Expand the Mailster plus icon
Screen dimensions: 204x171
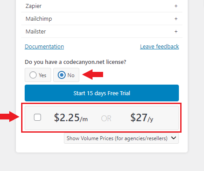pos(176,32)
